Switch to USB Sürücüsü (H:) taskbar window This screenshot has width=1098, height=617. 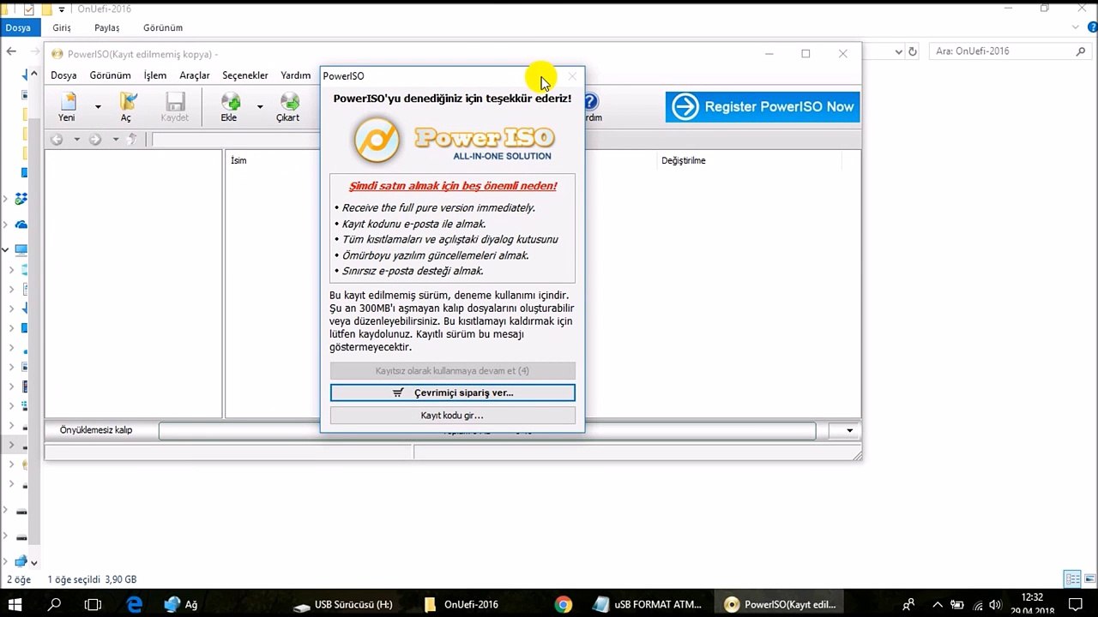click(x=345, y=604)
